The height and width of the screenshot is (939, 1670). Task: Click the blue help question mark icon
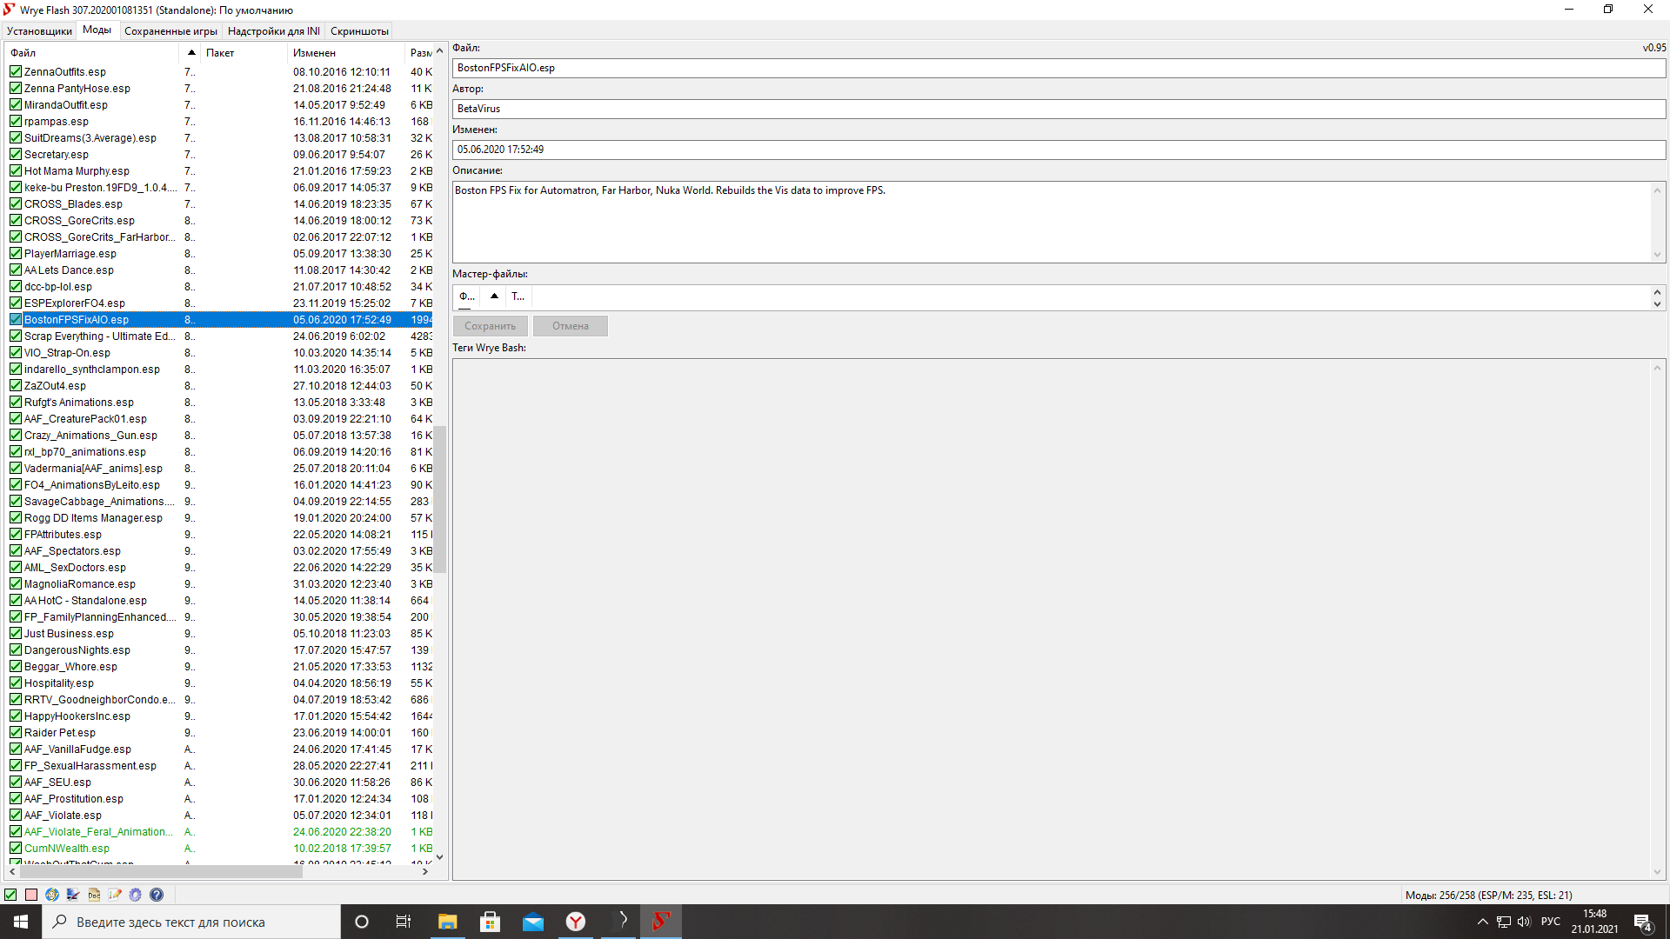[157, 895]
